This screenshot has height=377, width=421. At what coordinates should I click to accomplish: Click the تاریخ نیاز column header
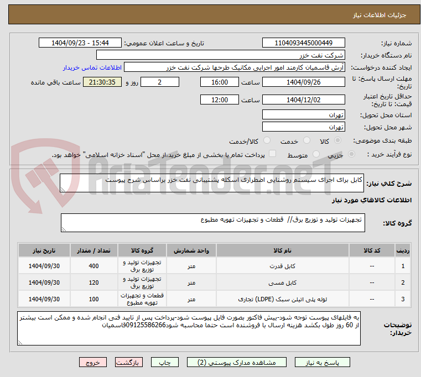click(x=44, y=250)
